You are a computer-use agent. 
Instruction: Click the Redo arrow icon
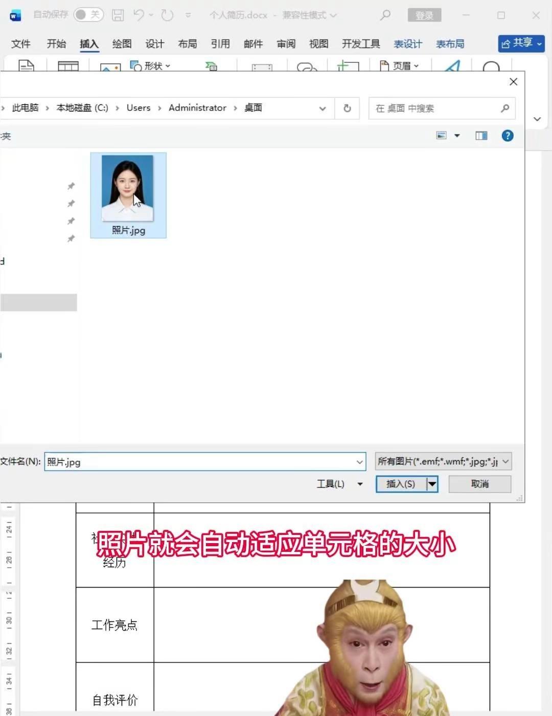coord(167,15)
